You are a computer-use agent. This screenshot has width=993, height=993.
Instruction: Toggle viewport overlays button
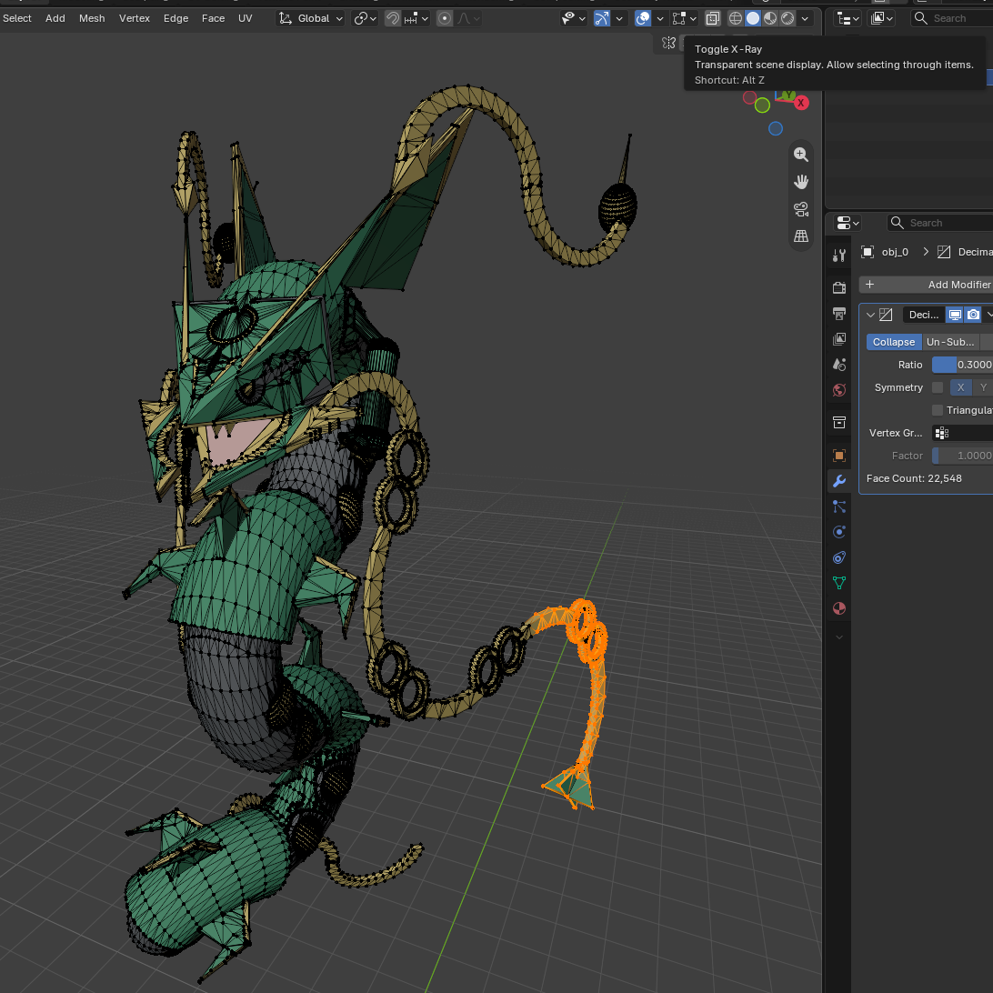point(643,18)
